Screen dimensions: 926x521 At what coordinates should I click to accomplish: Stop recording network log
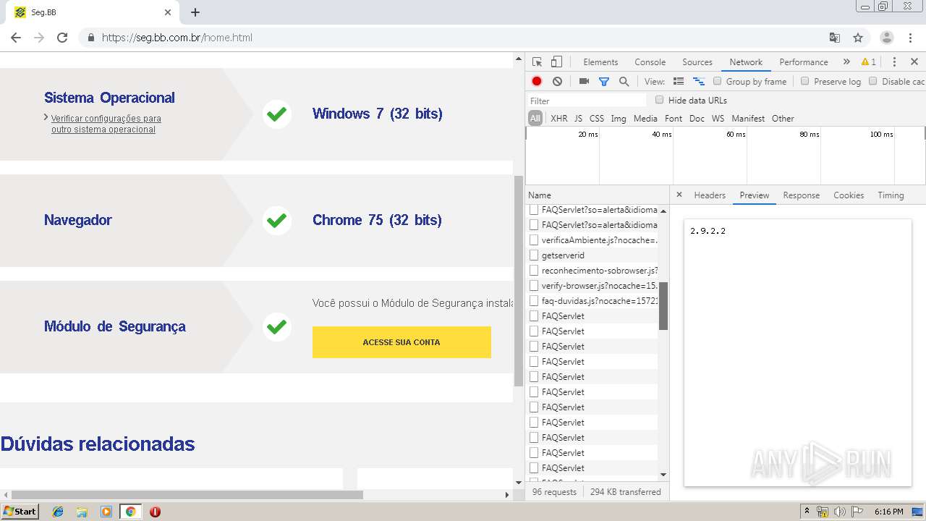pos(537,82)
